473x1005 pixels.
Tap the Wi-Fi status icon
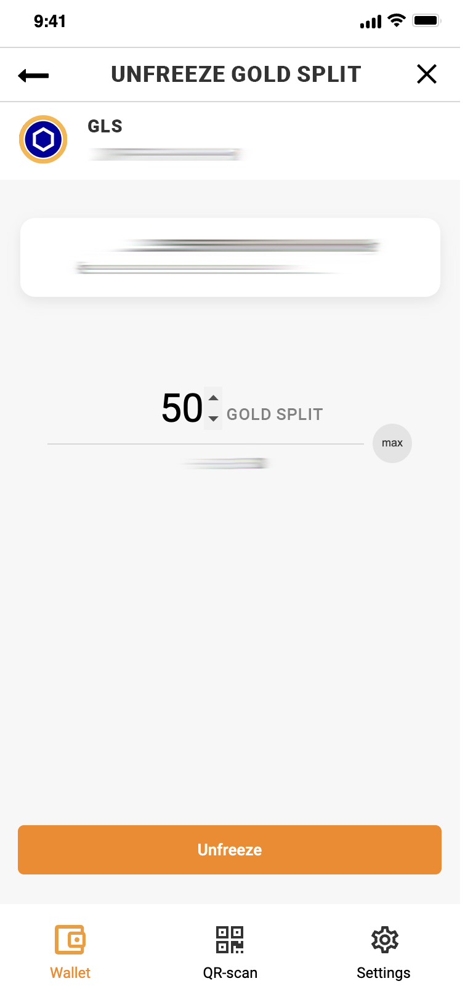pos(397,21)
